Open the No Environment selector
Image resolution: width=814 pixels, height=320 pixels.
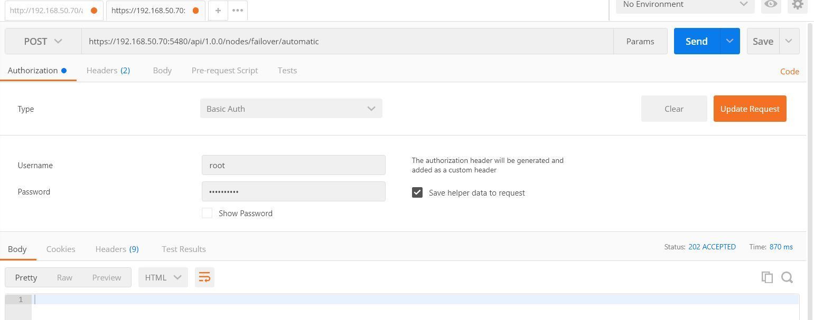684,5
